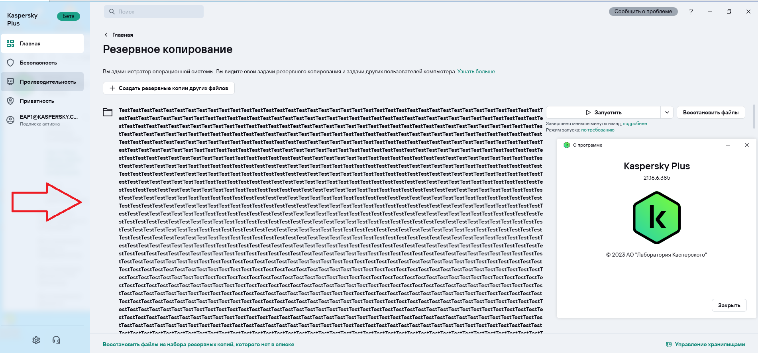Open Управление хранилищами
The image size is (758, 353).
click(x=709, y=344)
